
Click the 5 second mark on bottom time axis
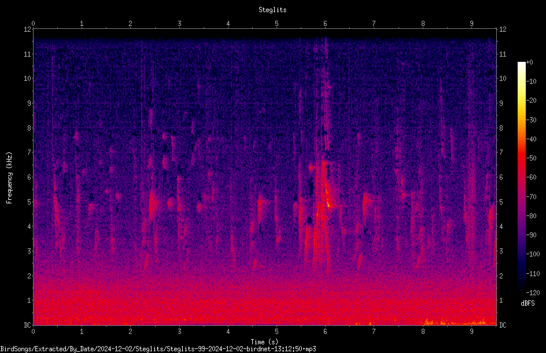tap(276, 332)
